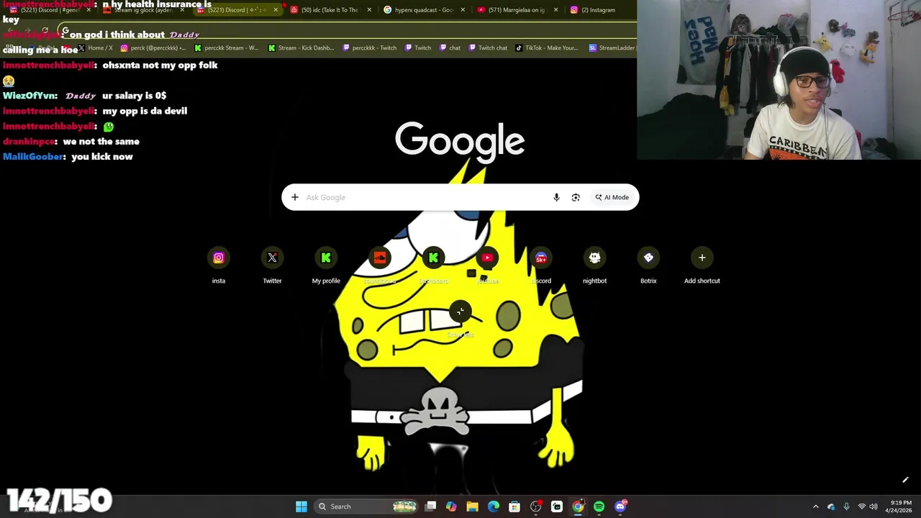The image size is (921, 518).
Task: Start voice search with microphone icon
Action: tap(556, 197)
